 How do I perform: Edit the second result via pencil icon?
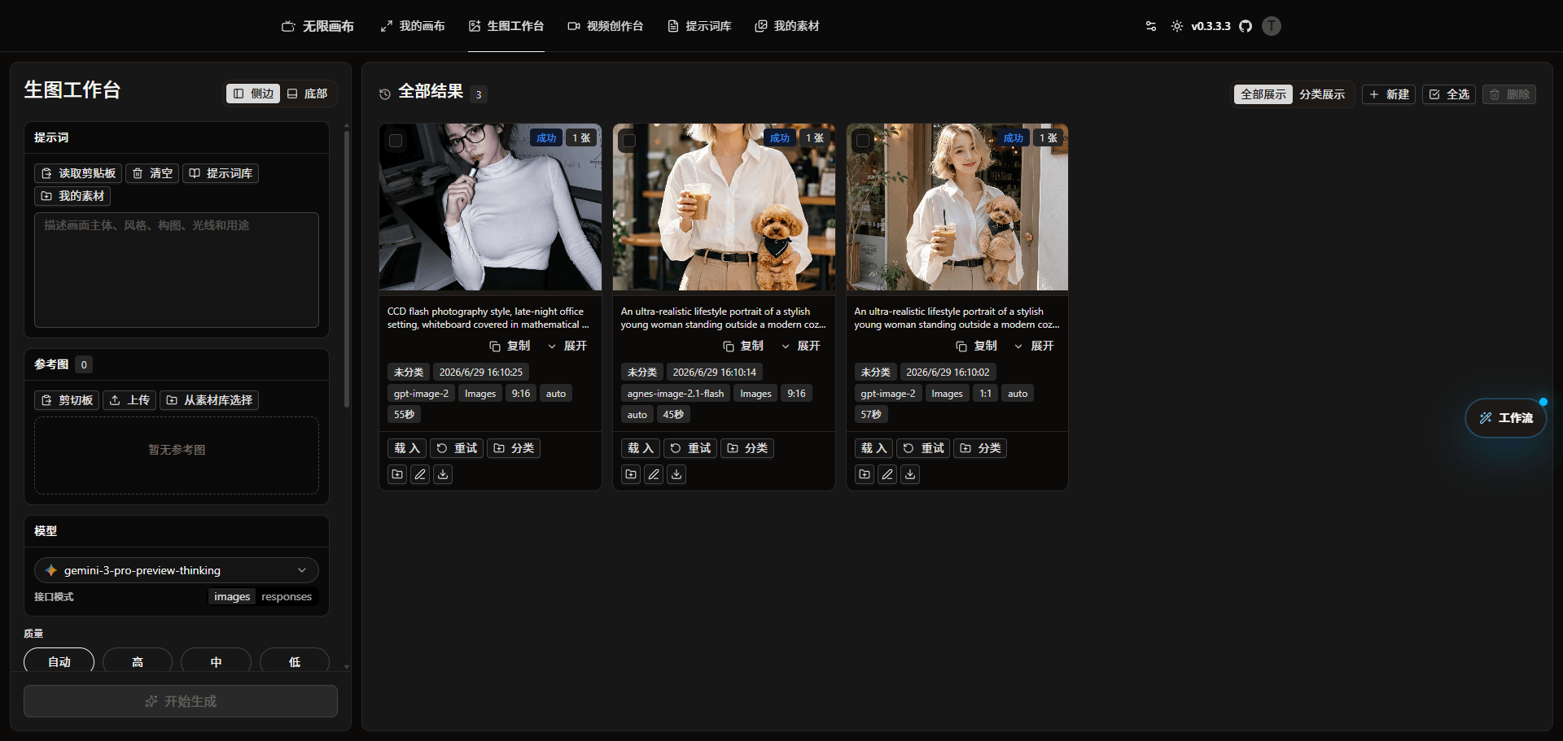[654, 474]
